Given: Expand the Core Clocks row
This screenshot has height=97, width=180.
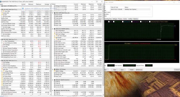Looking at the screenshot, I should click(2, 17).
